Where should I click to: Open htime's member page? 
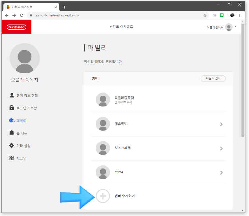pyautogui.click(x=221, y=172)
